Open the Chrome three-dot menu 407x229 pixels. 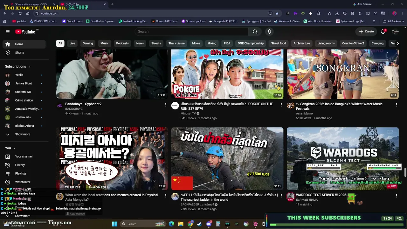(x=402, y=13)
